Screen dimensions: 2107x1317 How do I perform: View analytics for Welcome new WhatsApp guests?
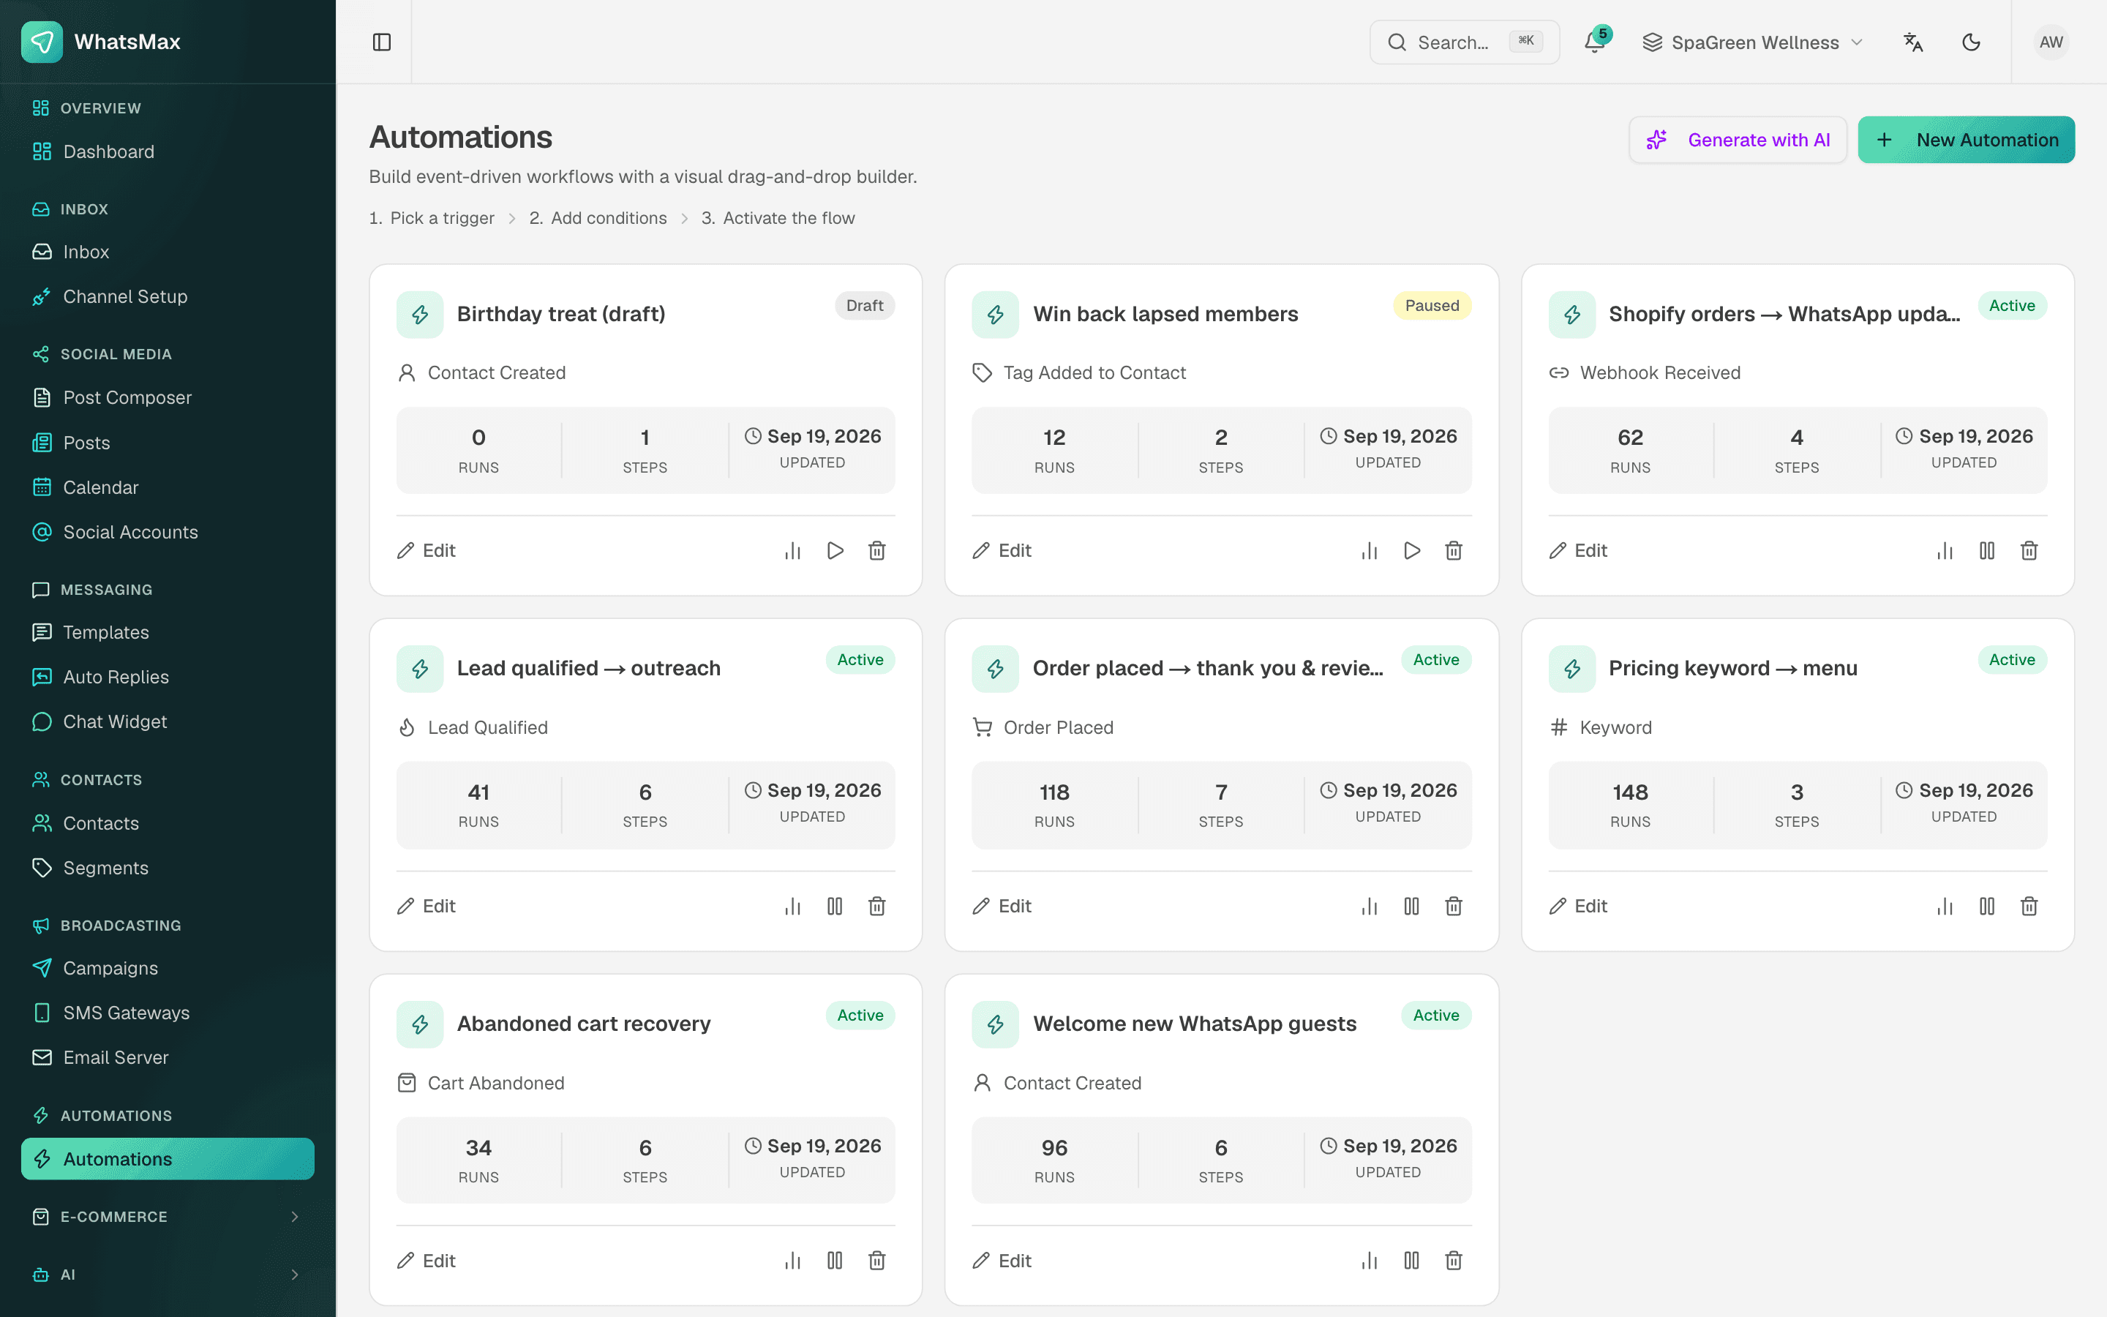pos(1370,1261)
